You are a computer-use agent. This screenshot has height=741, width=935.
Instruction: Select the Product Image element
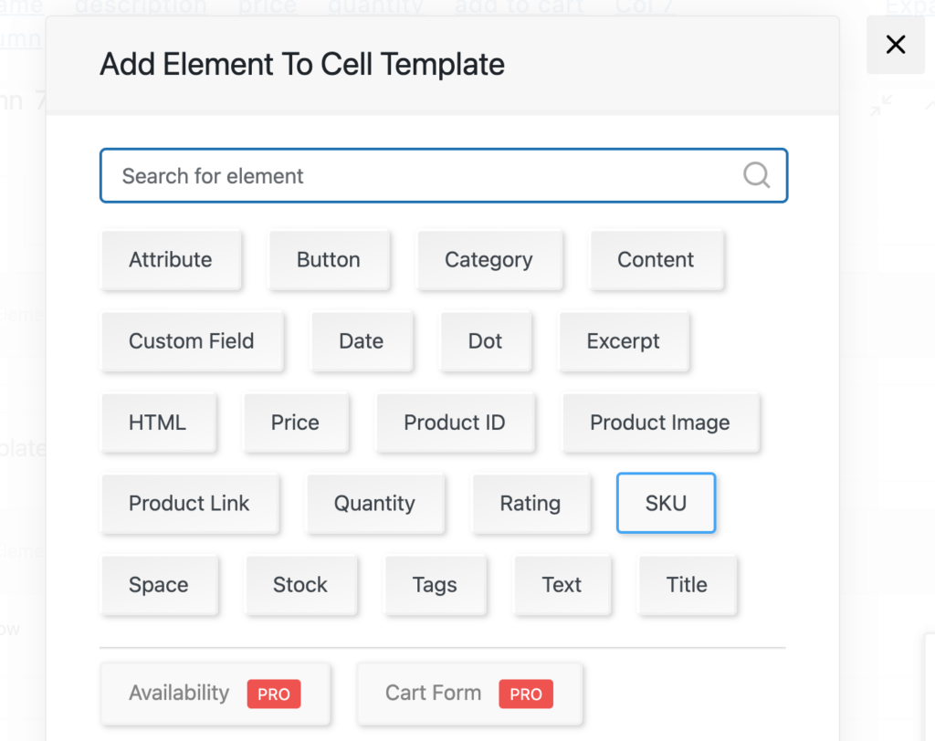click(661, 423)
